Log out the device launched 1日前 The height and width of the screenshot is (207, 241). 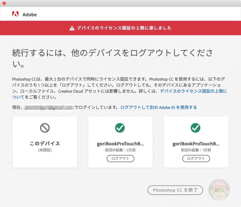[196, 158]
